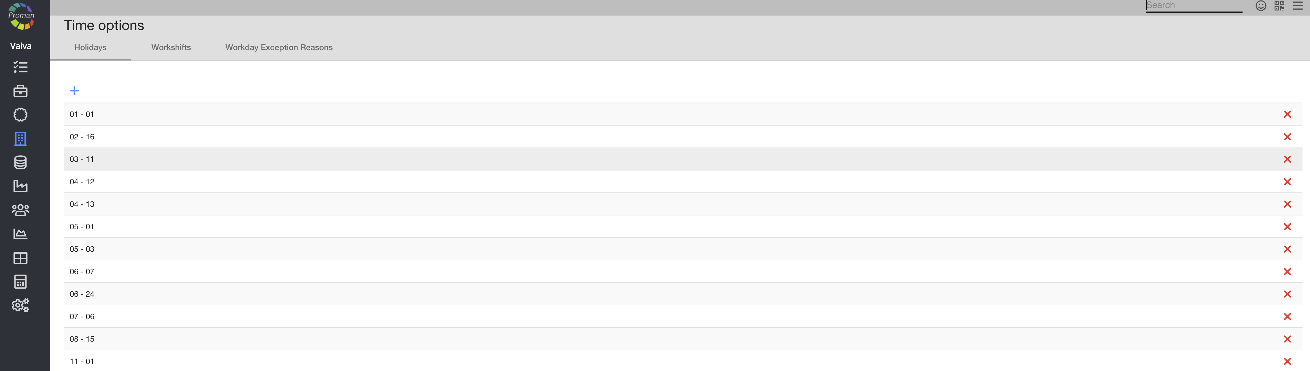Select the Holidays tab
The width and height of the screenshot is (1310, 371).
click(91, 47)
